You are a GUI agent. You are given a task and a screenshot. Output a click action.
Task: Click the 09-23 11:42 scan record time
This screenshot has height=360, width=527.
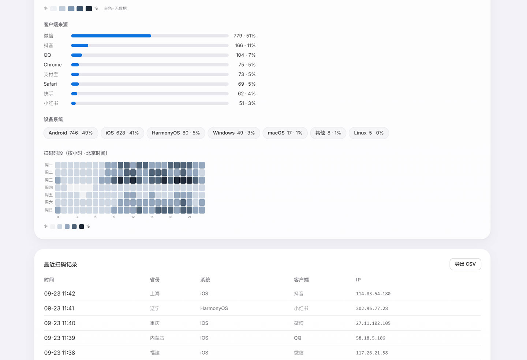pyautogui.click(x=60, y=294)
